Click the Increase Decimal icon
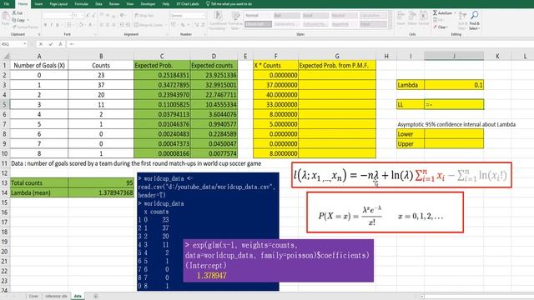This screenshot has width=534, height=300. point(197,25)
